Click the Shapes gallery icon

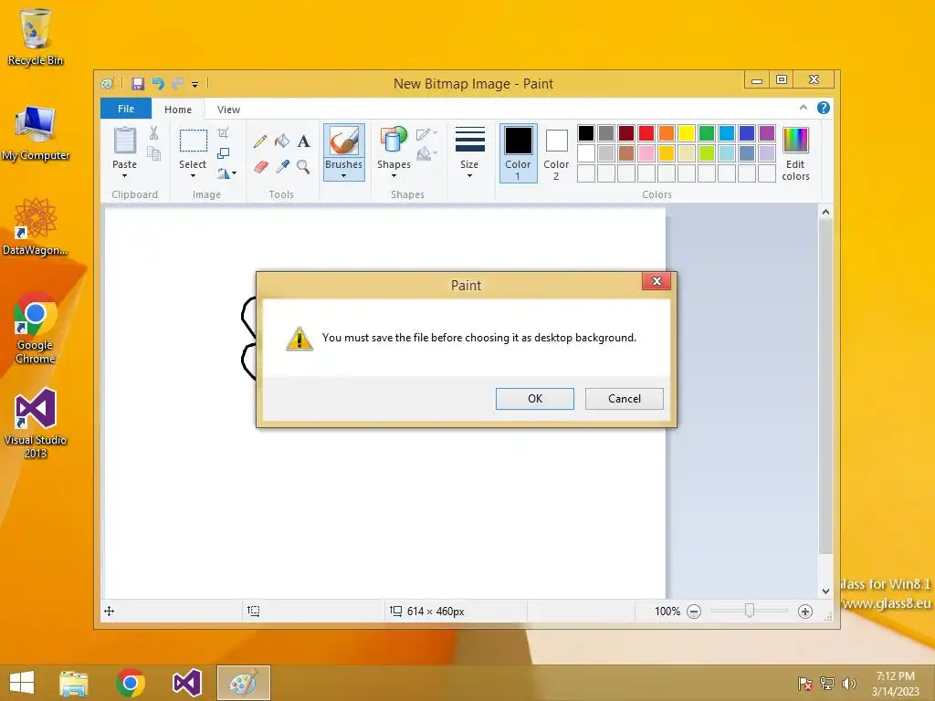point(394,141)
